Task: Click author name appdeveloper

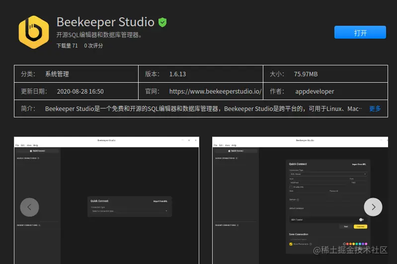Action: click(315, 91)
